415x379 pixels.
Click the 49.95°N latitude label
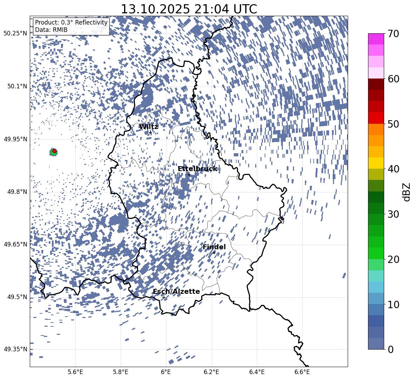point(15,139)
